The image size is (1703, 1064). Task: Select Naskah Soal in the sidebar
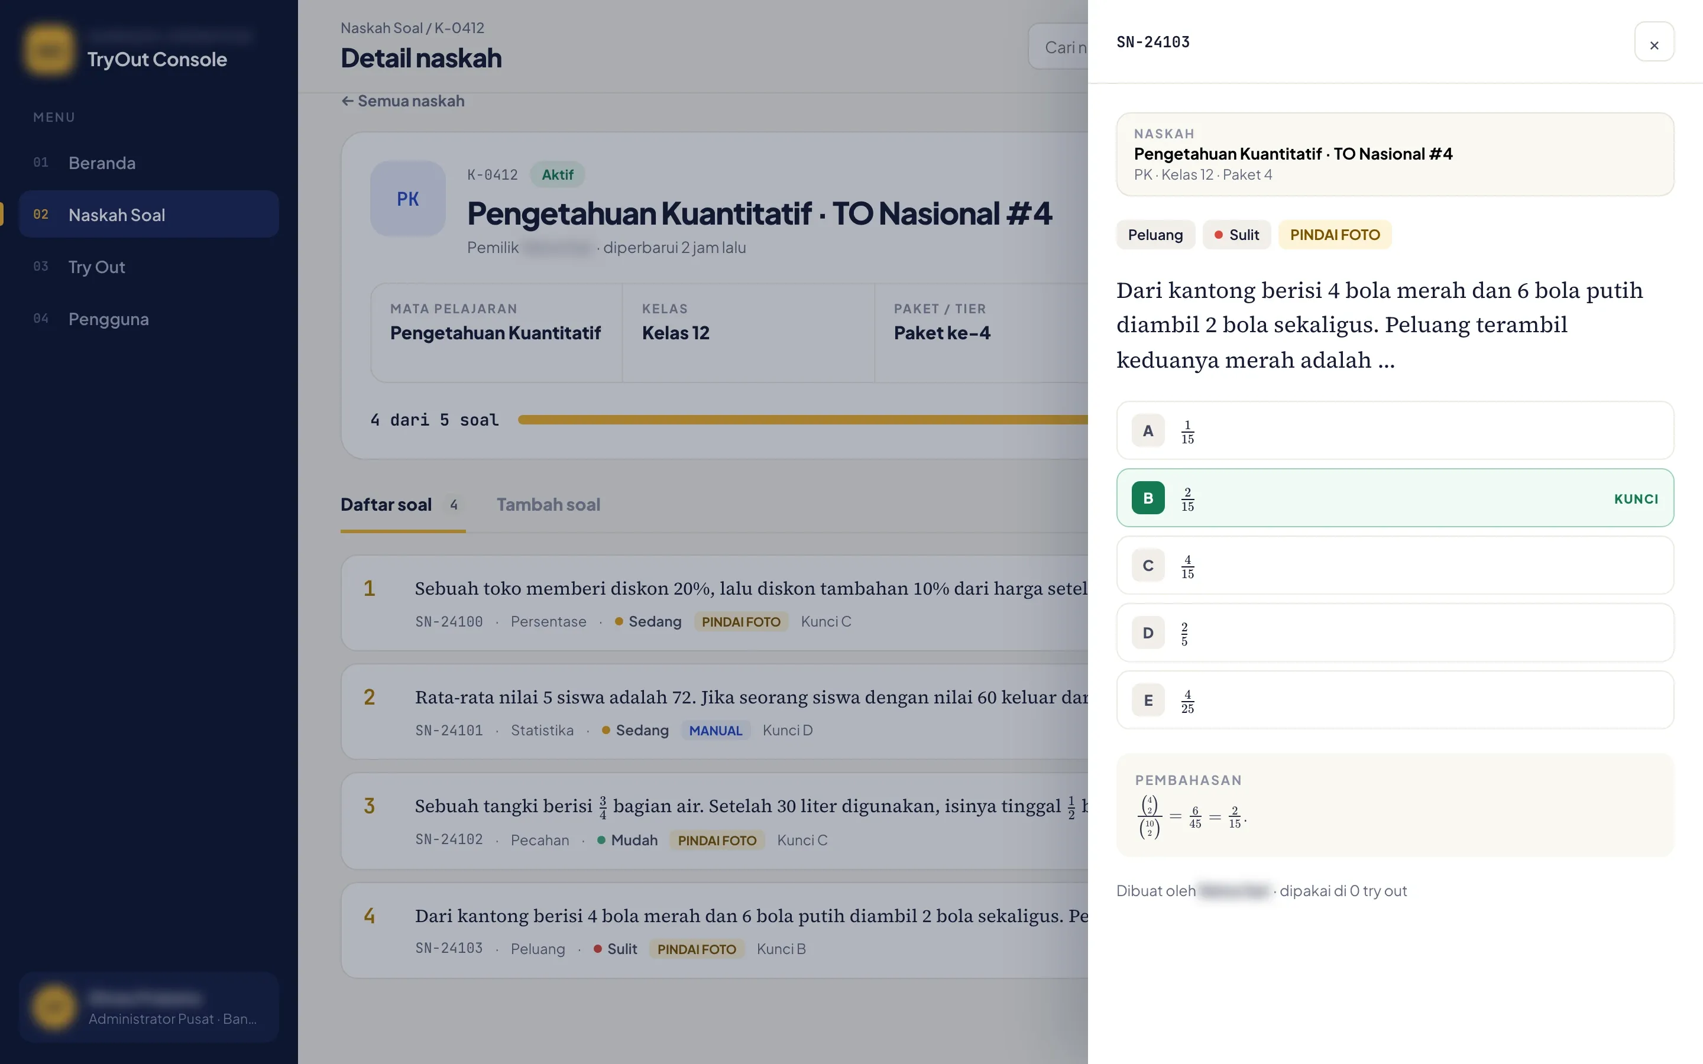[x=149, y=215]
